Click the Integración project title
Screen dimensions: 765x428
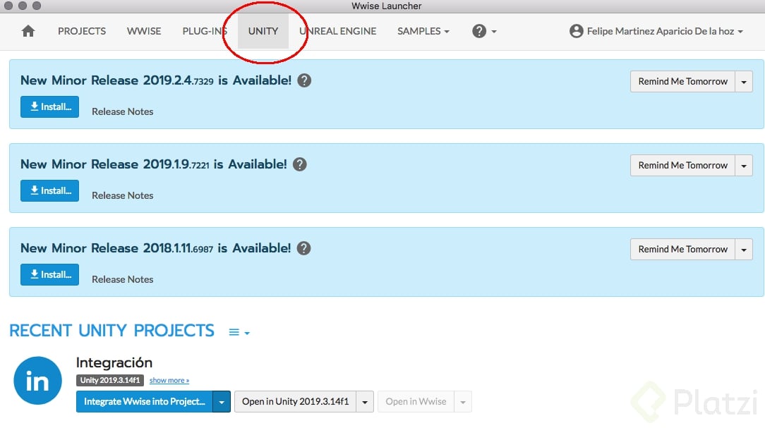(114, 362)
